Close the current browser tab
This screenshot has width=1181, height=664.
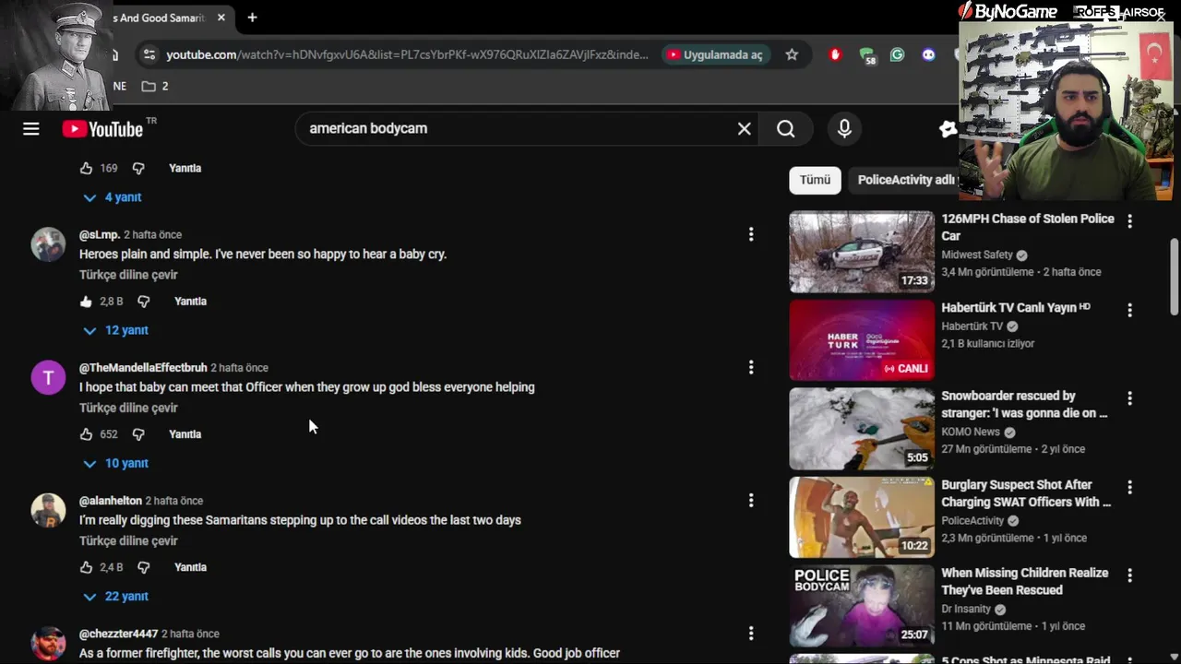coord(221,18)
